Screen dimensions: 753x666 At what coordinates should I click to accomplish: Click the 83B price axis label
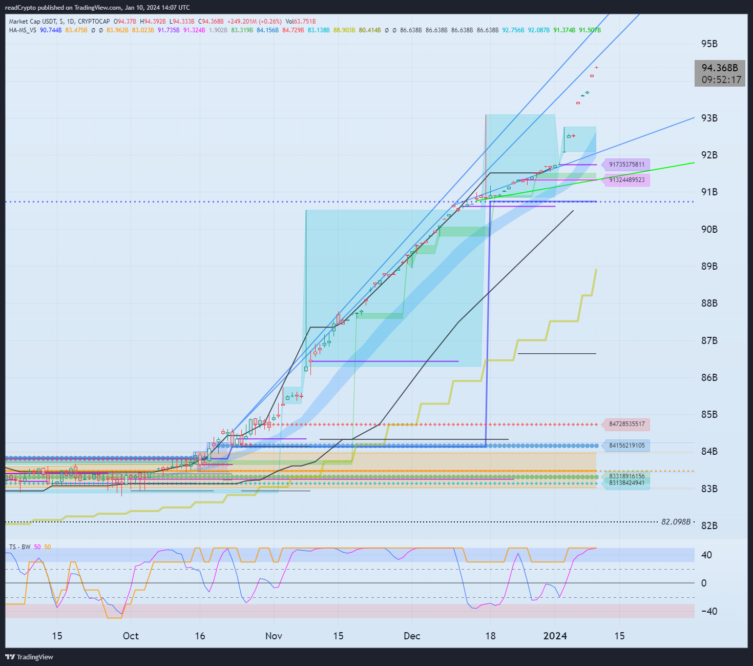pyautogui.click(x=709, y=489)
